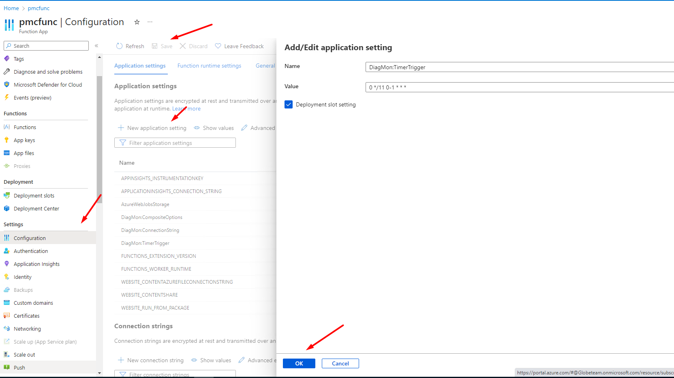Image resolution: width=674 pixels, height=378 pixels.
Task: Click the Name input field
Action: click(x=520, y=67)
